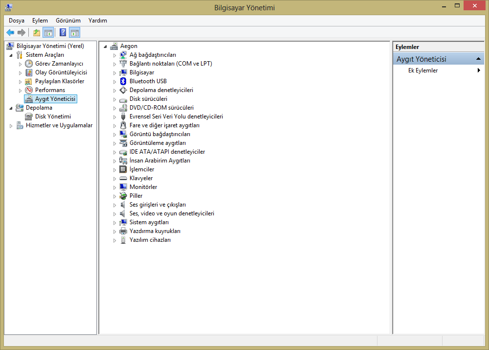Expand the Sistem aygıtları category
The height and width of the screenshot is (350, 489).
tap(114, 223)
